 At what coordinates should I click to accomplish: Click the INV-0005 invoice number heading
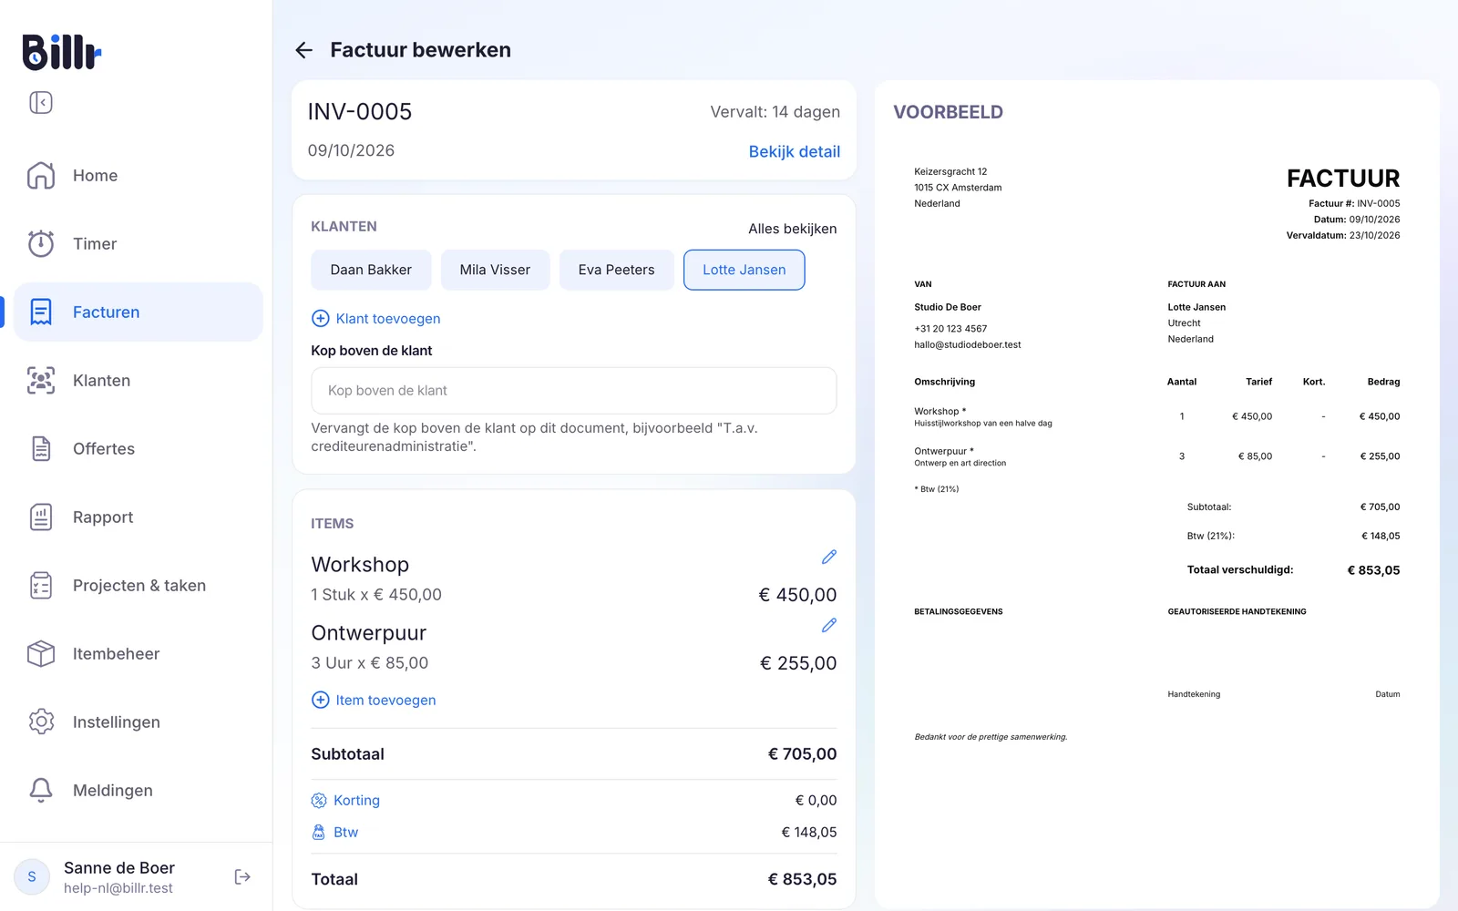(x=359, y=111)
